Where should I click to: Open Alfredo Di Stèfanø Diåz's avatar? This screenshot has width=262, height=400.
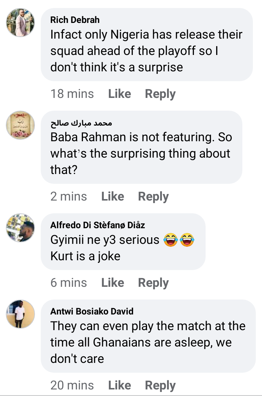click(20, 228)
